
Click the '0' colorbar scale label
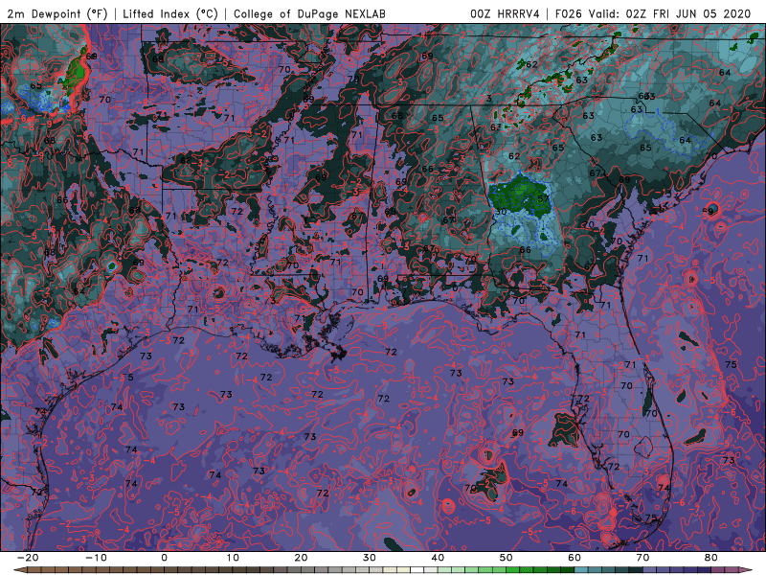[x=164, y=558]
